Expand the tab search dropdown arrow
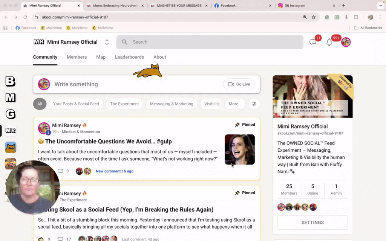This screenshot has width=386, height=241. click(x=381, y=5)
